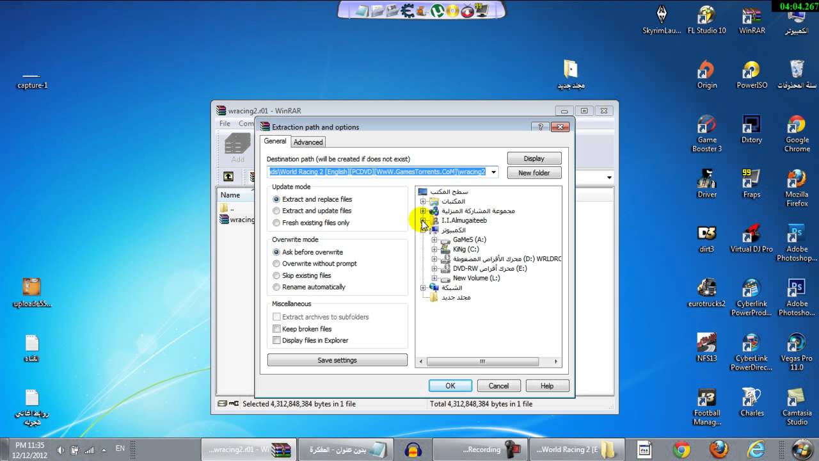Open the Fraps desktop icon
This screenshot has height=461, width=819.
tap(752, 184)
